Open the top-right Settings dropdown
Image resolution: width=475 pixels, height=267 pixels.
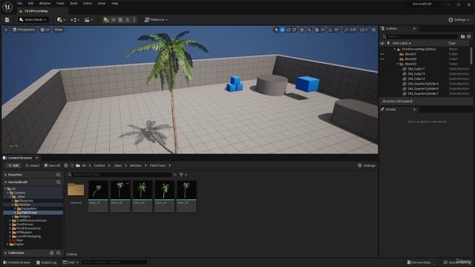coord(459,20)
